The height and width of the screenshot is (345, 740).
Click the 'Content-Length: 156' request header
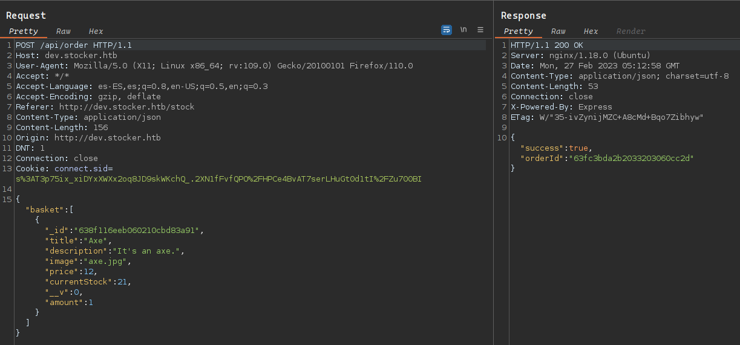pos(62,128)
